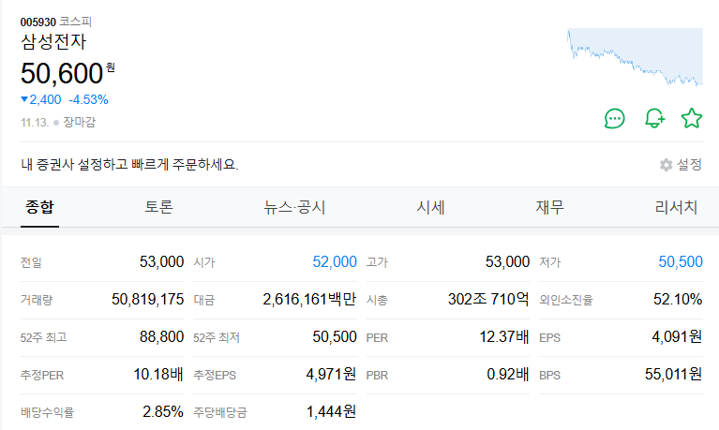Click the EPS value 4,091원
The height and width of the screenshot is (430, 719).
coord(677,337)
